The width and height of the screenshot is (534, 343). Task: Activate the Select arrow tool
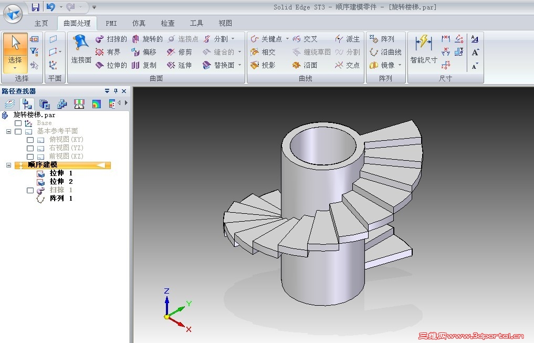pos(15,45)
